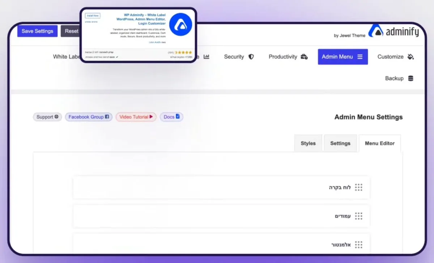Open the Support link
The image size is (434, 263).
(47, 117)
